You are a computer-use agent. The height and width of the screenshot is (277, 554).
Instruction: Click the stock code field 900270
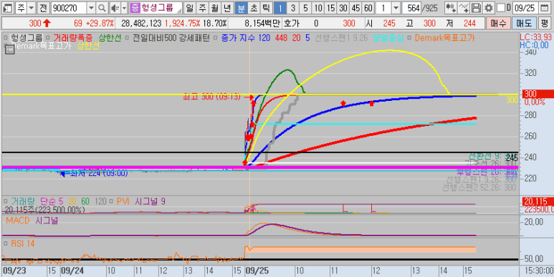[x=69, y=7]
